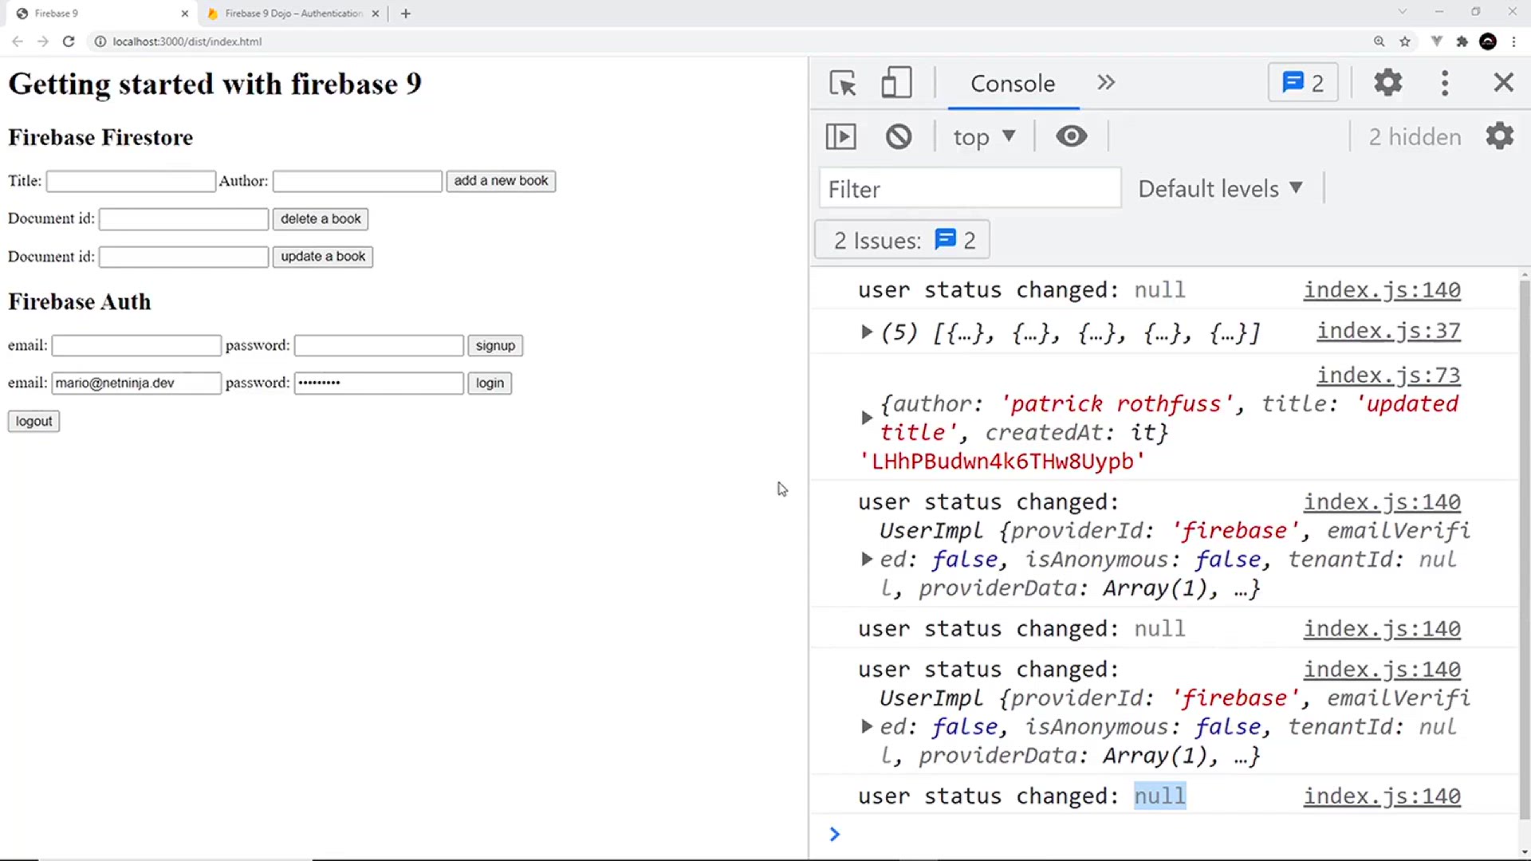The image size is (1531, 861).
Task: Click the update a book button
Action: pos(323,257)
